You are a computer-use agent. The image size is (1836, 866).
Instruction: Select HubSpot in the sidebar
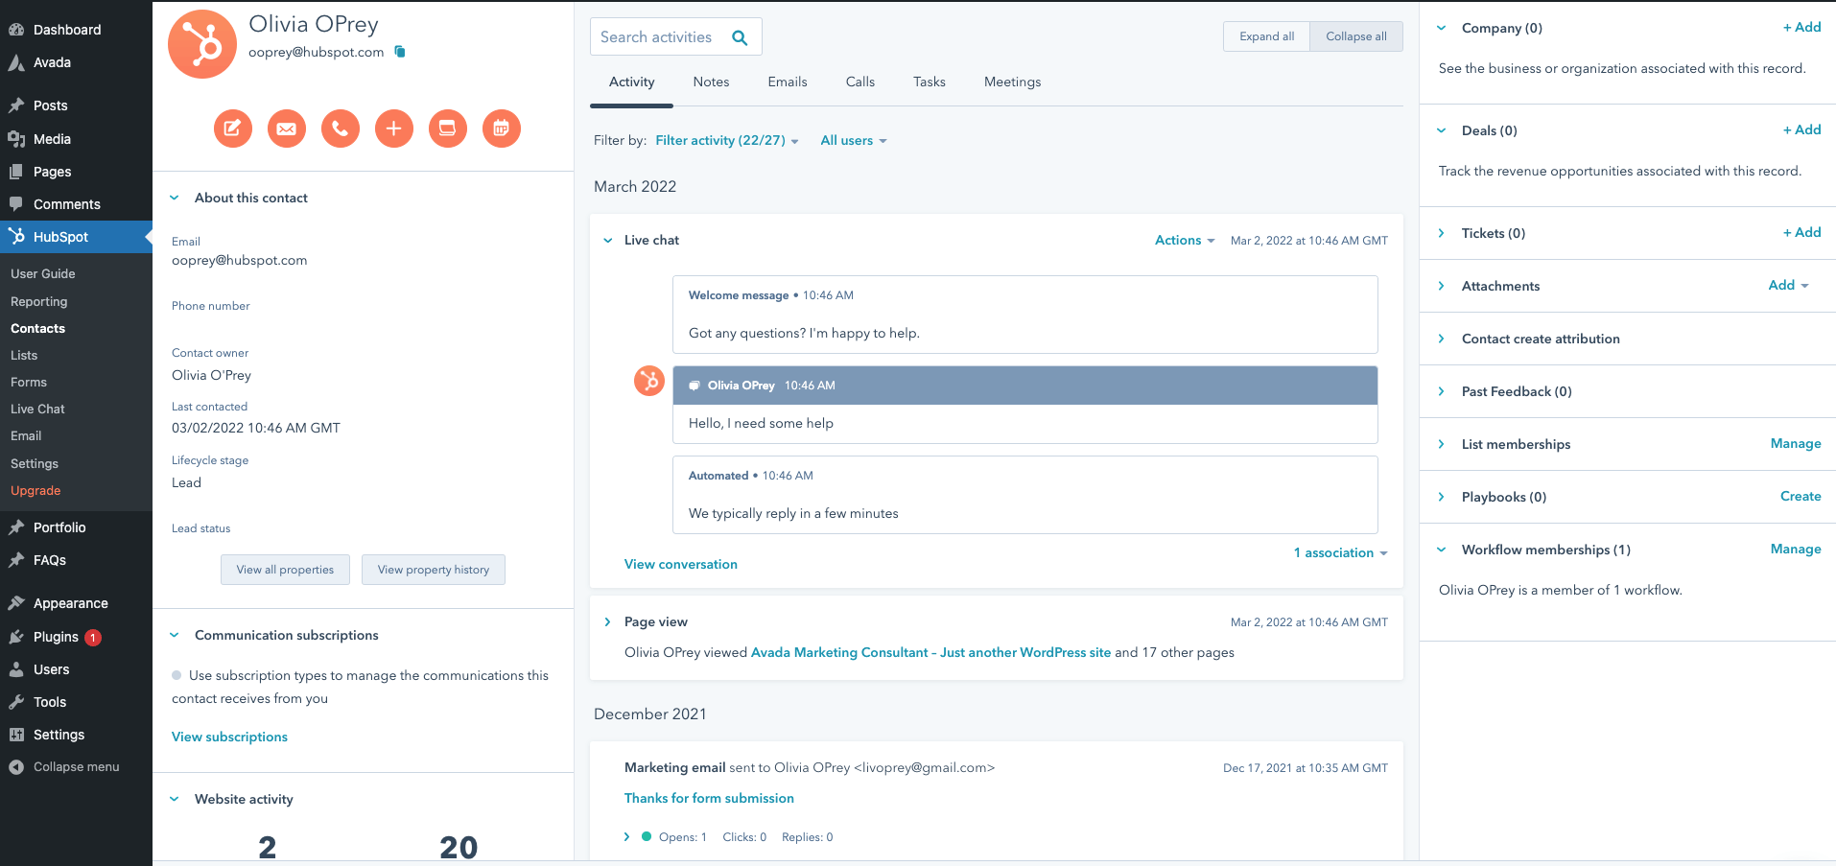pos(76,237)
